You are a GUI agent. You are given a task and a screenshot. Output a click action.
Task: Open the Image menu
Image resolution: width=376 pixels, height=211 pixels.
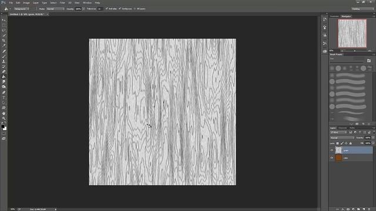coord(26,2)
